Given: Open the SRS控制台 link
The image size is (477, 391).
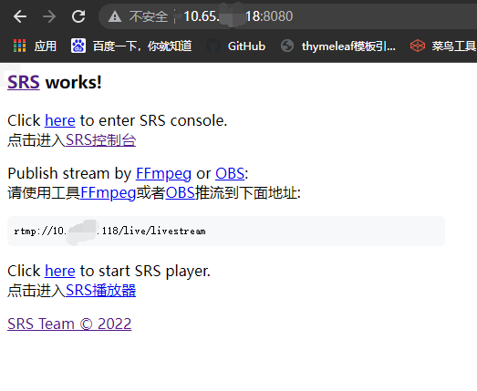Looking at the screenshot, I should 100,140.
